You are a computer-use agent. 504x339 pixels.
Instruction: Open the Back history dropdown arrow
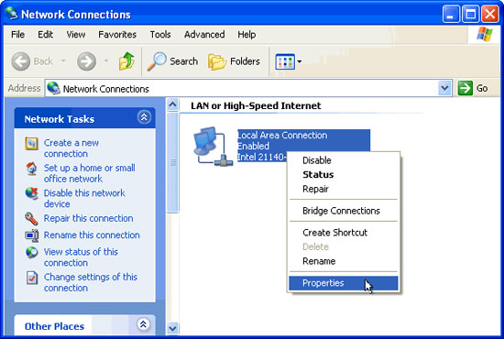coord(63,60)
